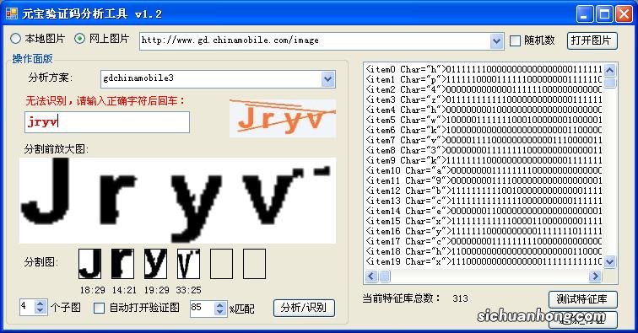Increase the %匹配 value stepper

pyautogui.click(x=219, y=305)
